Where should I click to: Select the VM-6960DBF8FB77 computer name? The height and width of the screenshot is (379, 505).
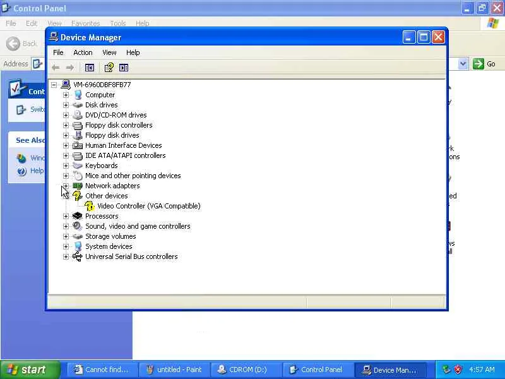[102, 85]
